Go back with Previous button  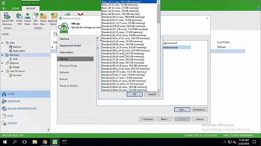tap(147, 119)
